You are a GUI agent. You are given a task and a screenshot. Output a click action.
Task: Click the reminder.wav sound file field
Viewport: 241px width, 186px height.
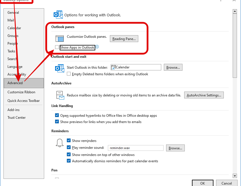tap(135, 148)
